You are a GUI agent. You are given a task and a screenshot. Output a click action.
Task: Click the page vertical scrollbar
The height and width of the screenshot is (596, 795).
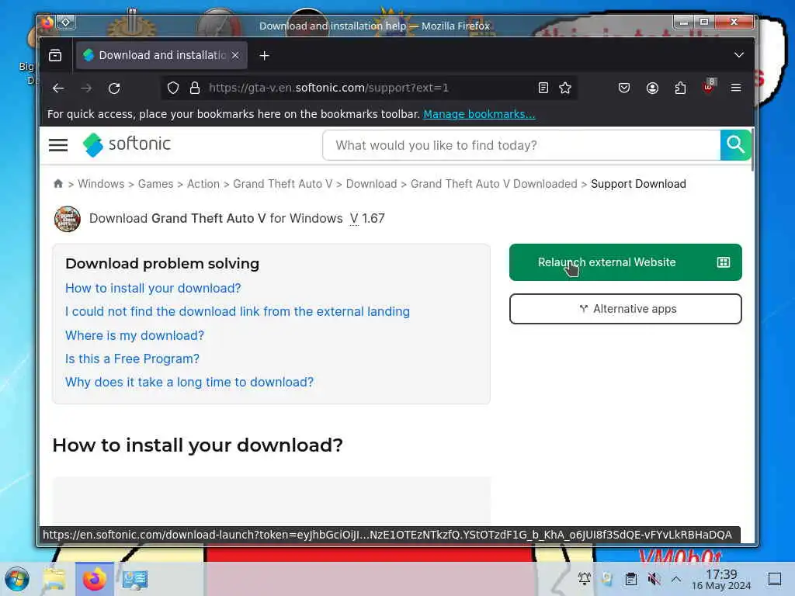click(x=752, y=151)
